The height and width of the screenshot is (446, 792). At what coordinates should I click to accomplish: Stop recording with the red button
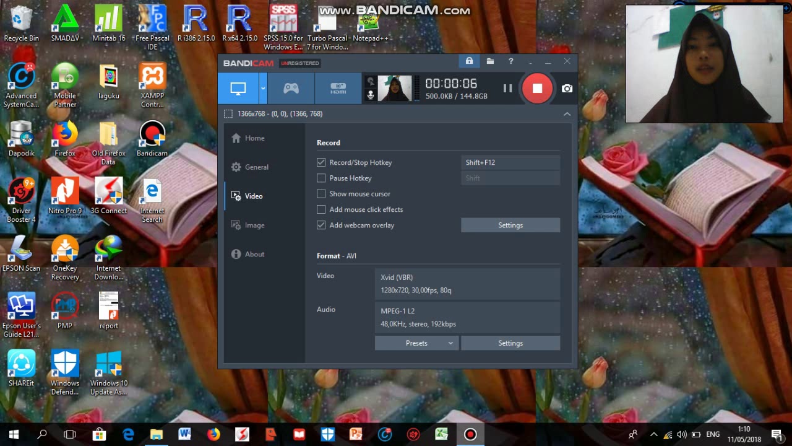tap(537, 89)
